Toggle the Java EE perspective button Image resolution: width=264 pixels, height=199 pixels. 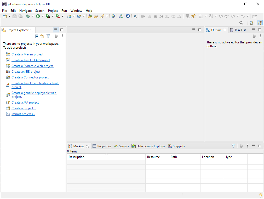click(260, 23)
